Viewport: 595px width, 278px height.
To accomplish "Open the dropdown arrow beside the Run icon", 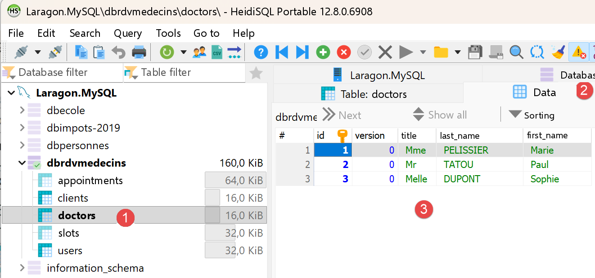I will pos(423,52).
